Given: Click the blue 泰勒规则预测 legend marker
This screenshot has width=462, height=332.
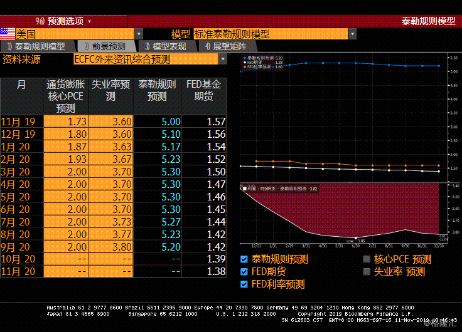Looking at the screenshot, I should (x=244, y=58).
